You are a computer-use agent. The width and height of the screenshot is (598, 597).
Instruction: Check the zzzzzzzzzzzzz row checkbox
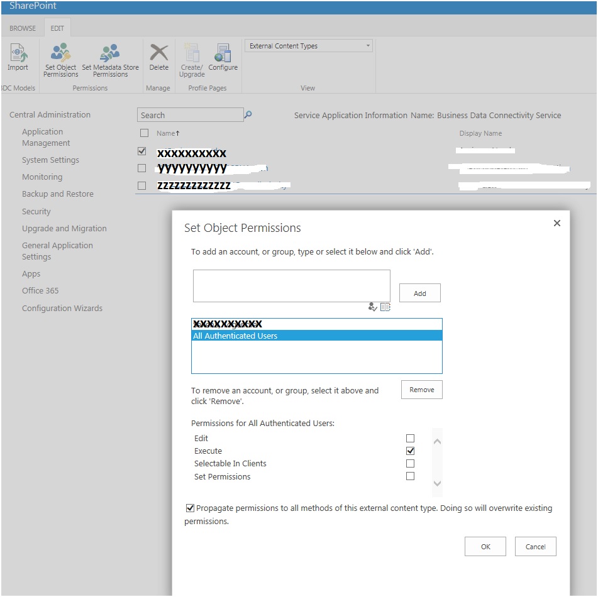click(142, 185)
